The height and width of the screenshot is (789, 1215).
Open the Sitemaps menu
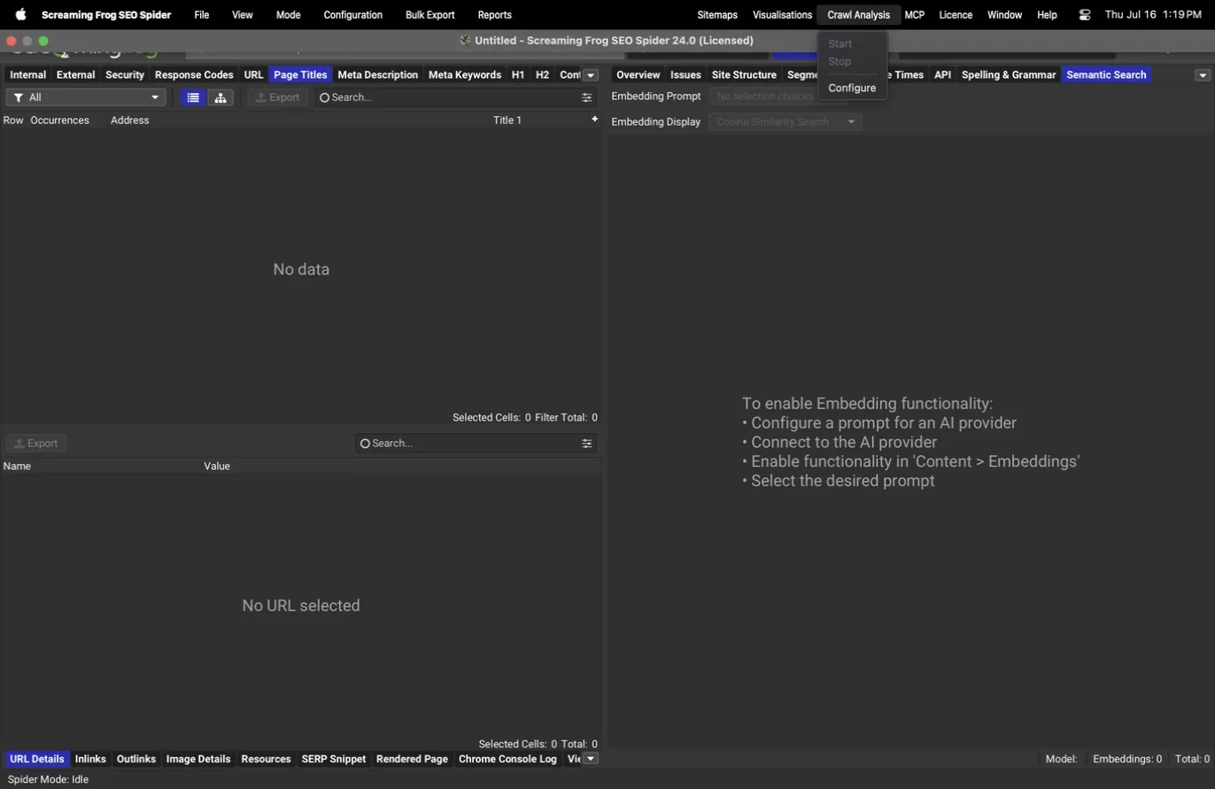click(x=717, y=15)
